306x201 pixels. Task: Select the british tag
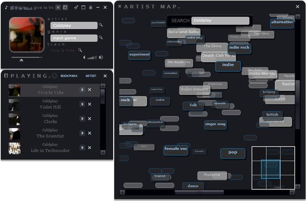point(272,115)
